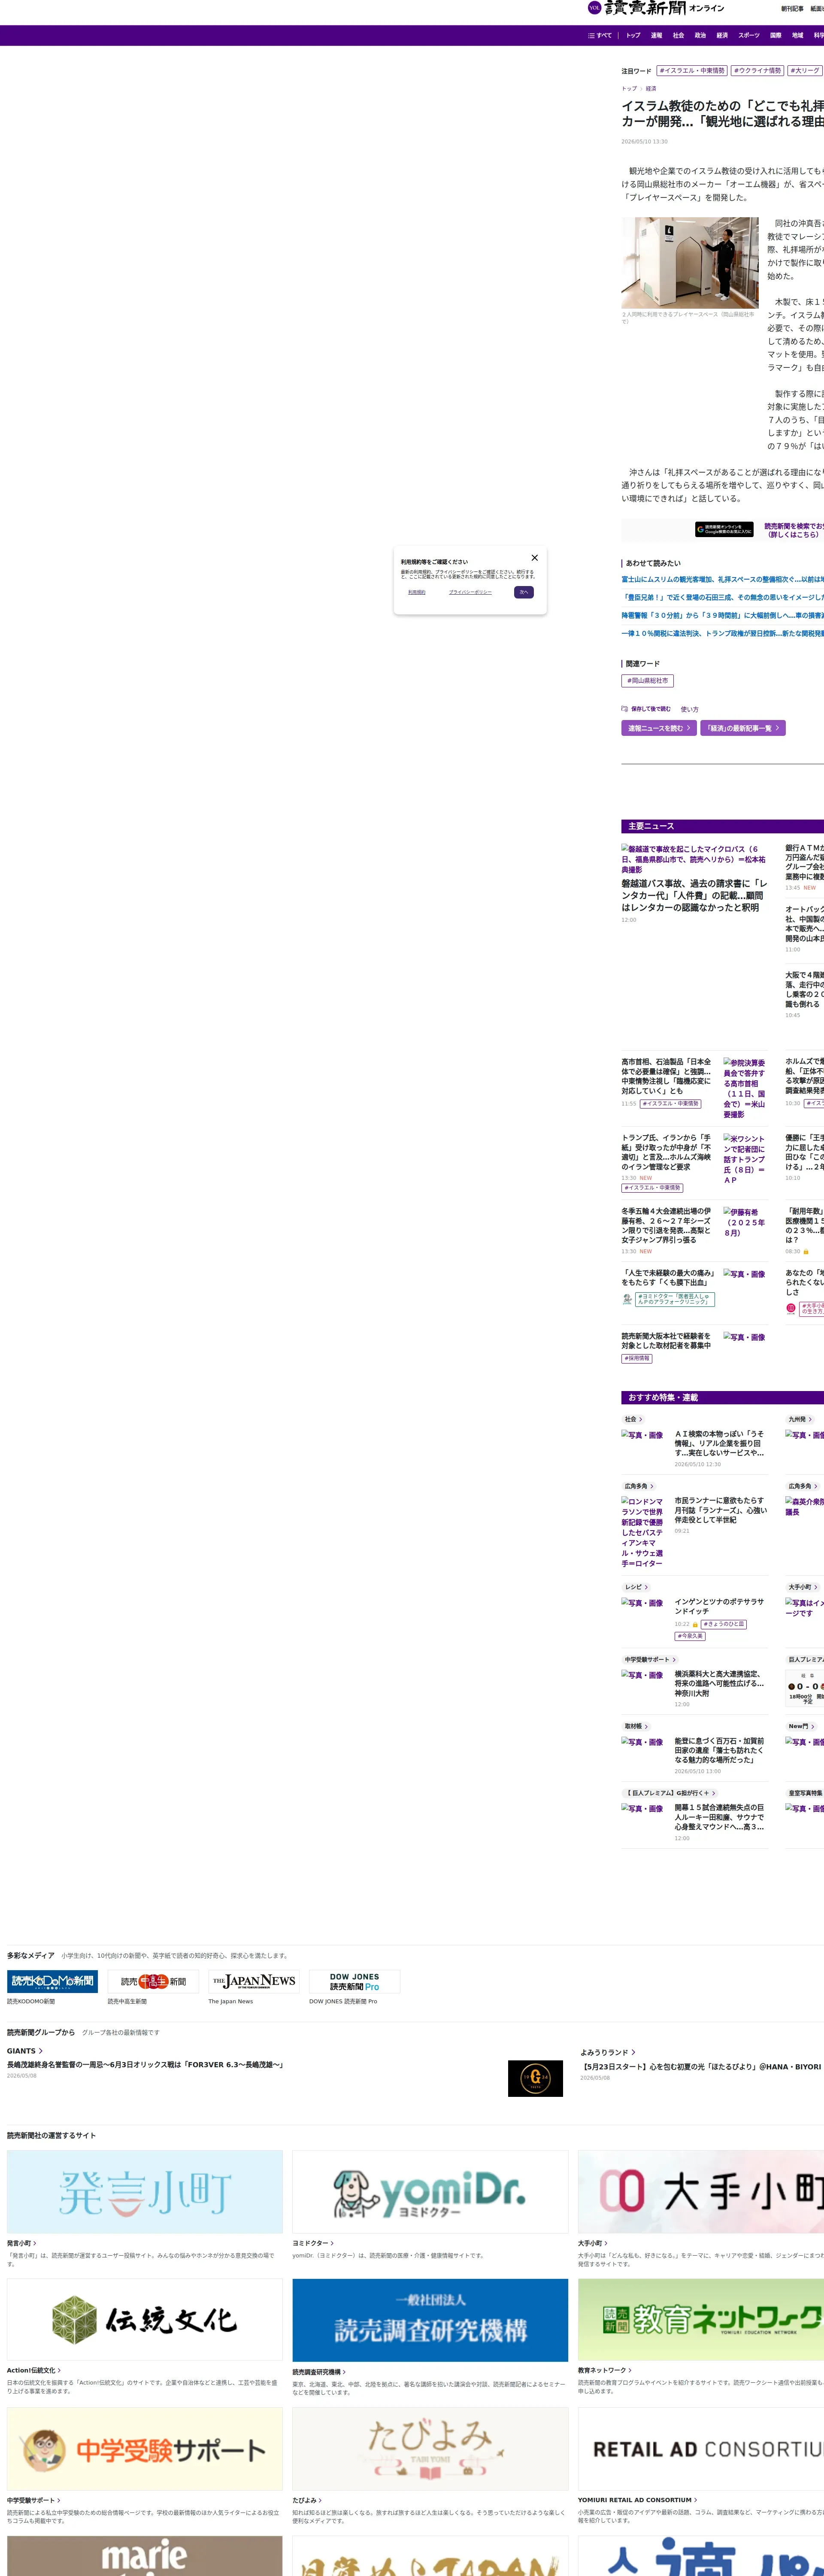Select 速報 in the navigation bar
The height and width of the screenshot is (2576, 824).
[x=656, y=35]
